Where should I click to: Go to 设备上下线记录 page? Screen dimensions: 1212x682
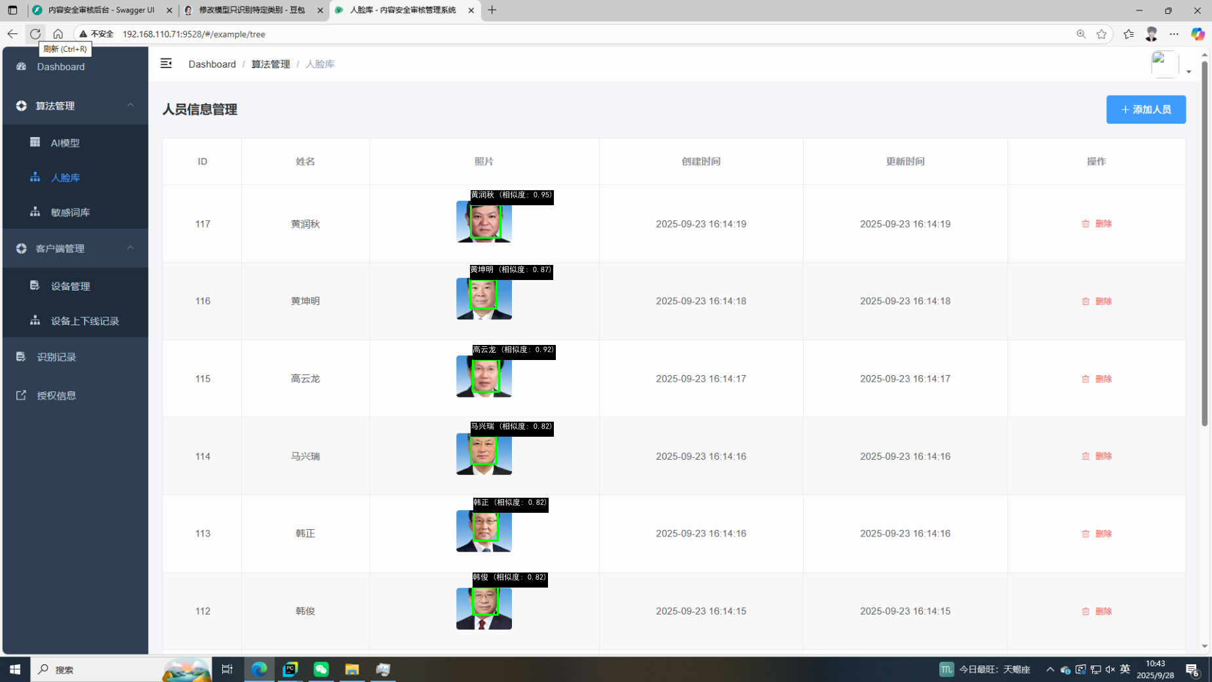tap(85, 321)
